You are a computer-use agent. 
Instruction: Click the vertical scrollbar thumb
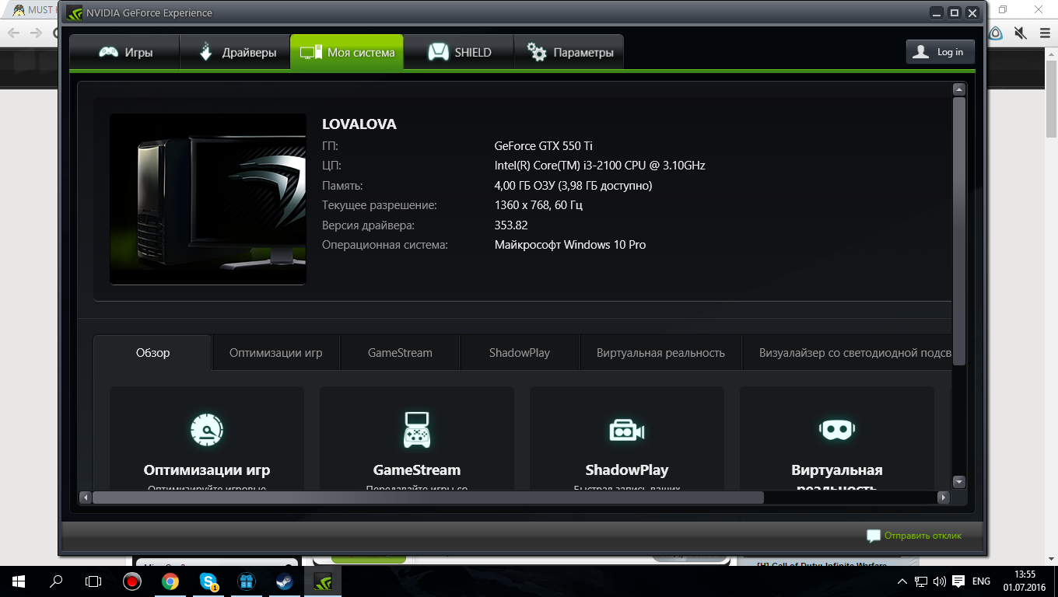tap(959, 231)
